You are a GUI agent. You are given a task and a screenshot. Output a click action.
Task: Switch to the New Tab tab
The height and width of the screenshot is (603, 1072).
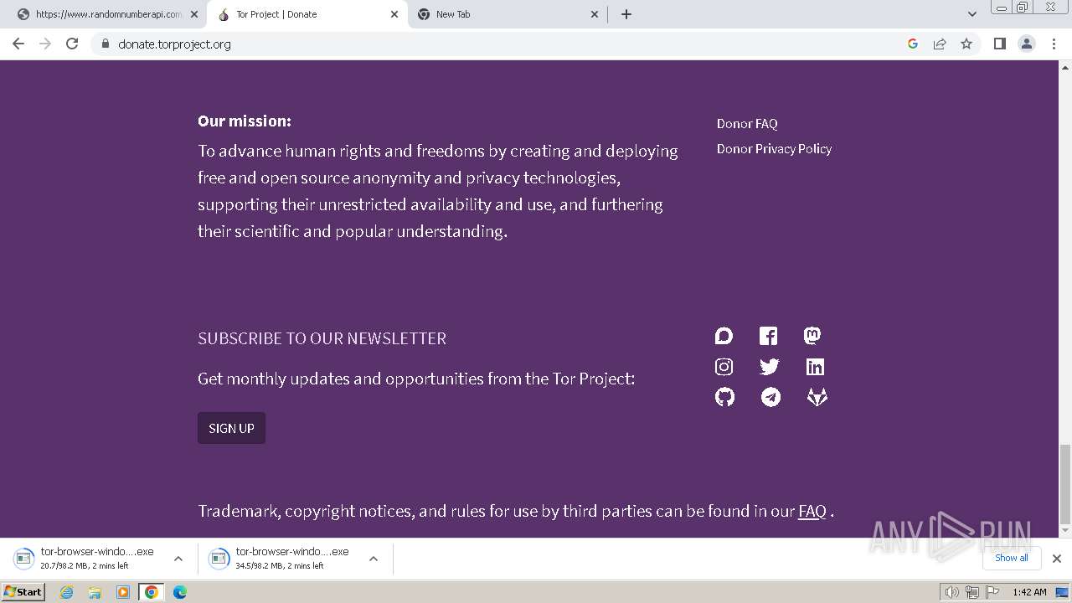507,14
